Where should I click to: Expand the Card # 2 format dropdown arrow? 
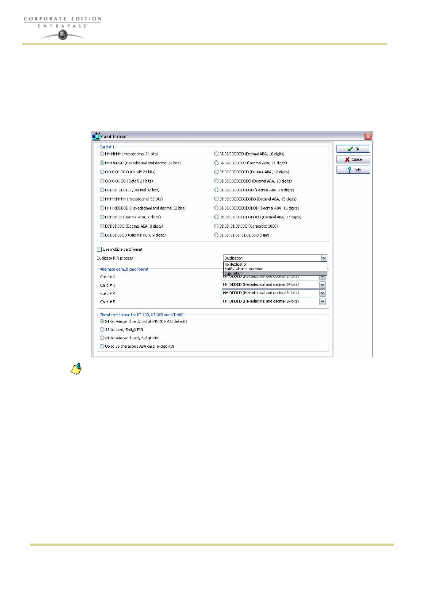322,277
